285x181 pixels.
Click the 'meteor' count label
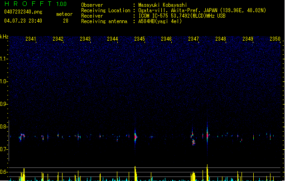[x=64, y=14]
